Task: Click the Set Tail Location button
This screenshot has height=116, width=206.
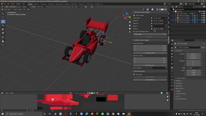Action: (150, 65)
